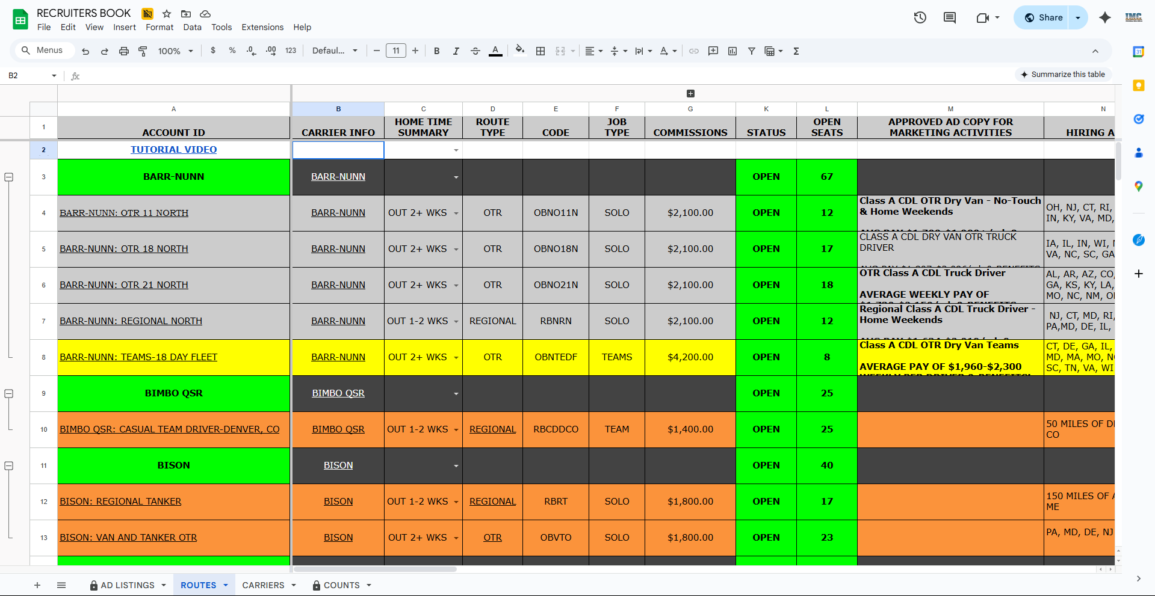The height and width of the screenshot is (596, 1155).
Task: Open version history clock icon
Action: (x=920, y=17)
